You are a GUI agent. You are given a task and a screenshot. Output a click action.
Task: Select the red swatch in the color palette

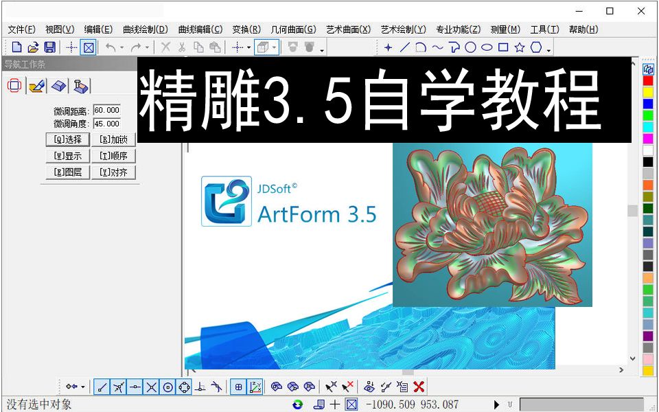648,79
